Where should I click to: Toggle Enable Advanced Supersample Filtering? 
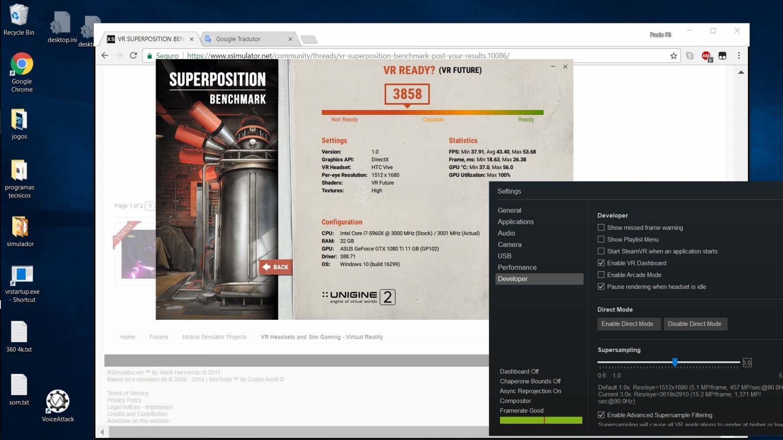pyautogui.click(x=601, y=415)
